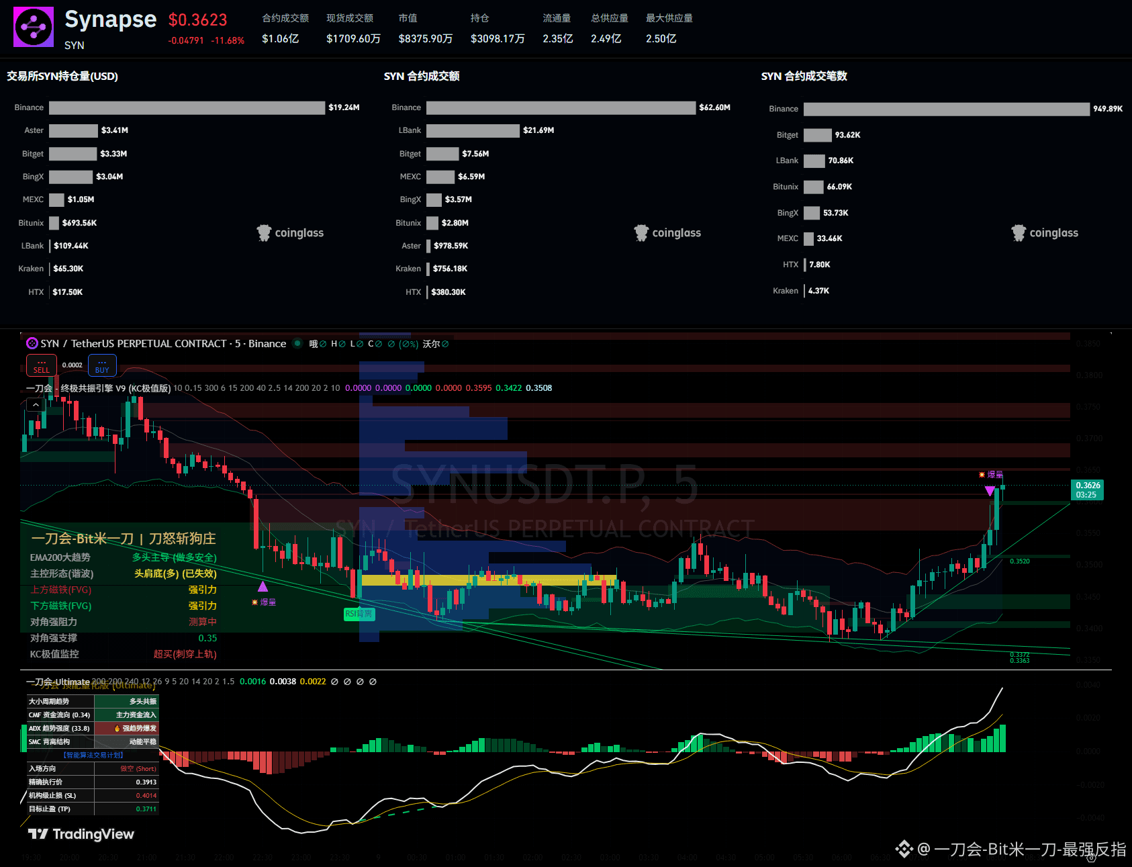This screenshot has width=1132, height=867.
Task: Click the Binance bar labeled $62.60M
Action: click(561, 107)
